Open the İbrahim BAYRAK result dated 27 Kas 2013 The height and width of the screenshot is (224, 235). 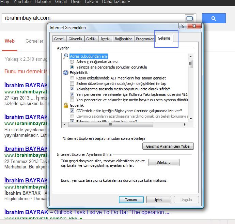pyautogui.click(x=26, y=85)
